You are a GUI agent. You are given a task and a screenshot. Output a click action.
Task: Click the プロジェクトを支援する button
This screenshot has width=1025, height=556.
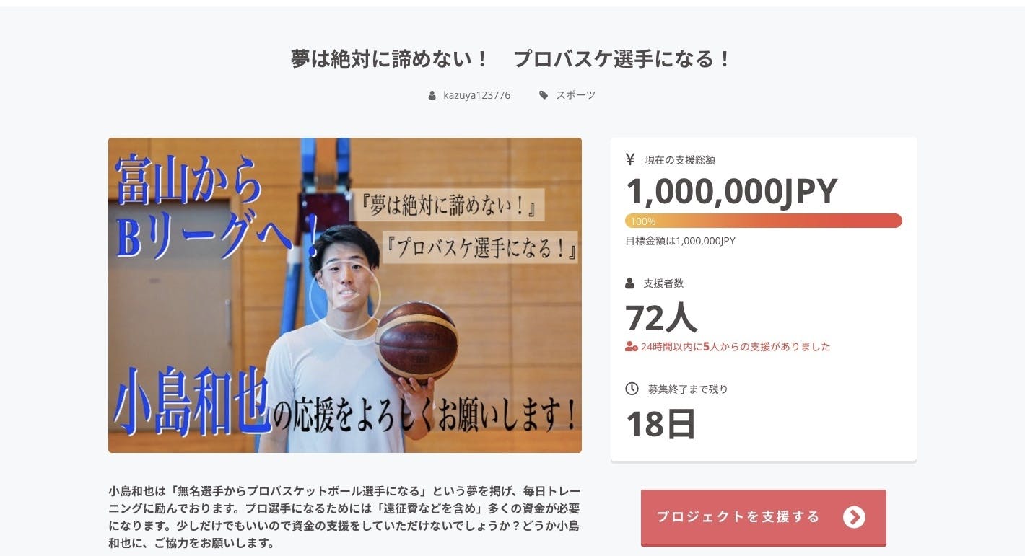click(763, 517)
